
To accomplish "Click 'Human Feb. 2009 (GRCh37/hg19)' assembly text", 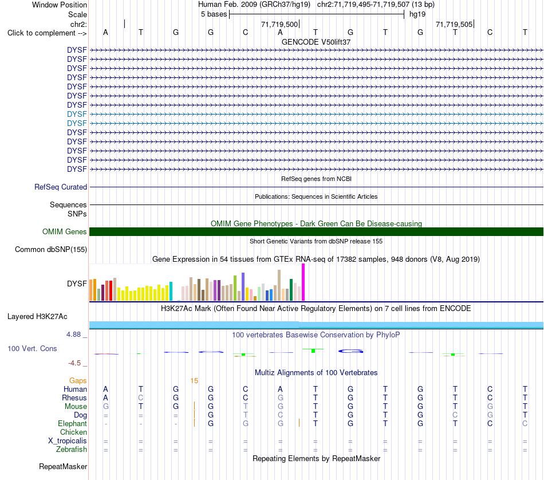I will tap(254, 5).
